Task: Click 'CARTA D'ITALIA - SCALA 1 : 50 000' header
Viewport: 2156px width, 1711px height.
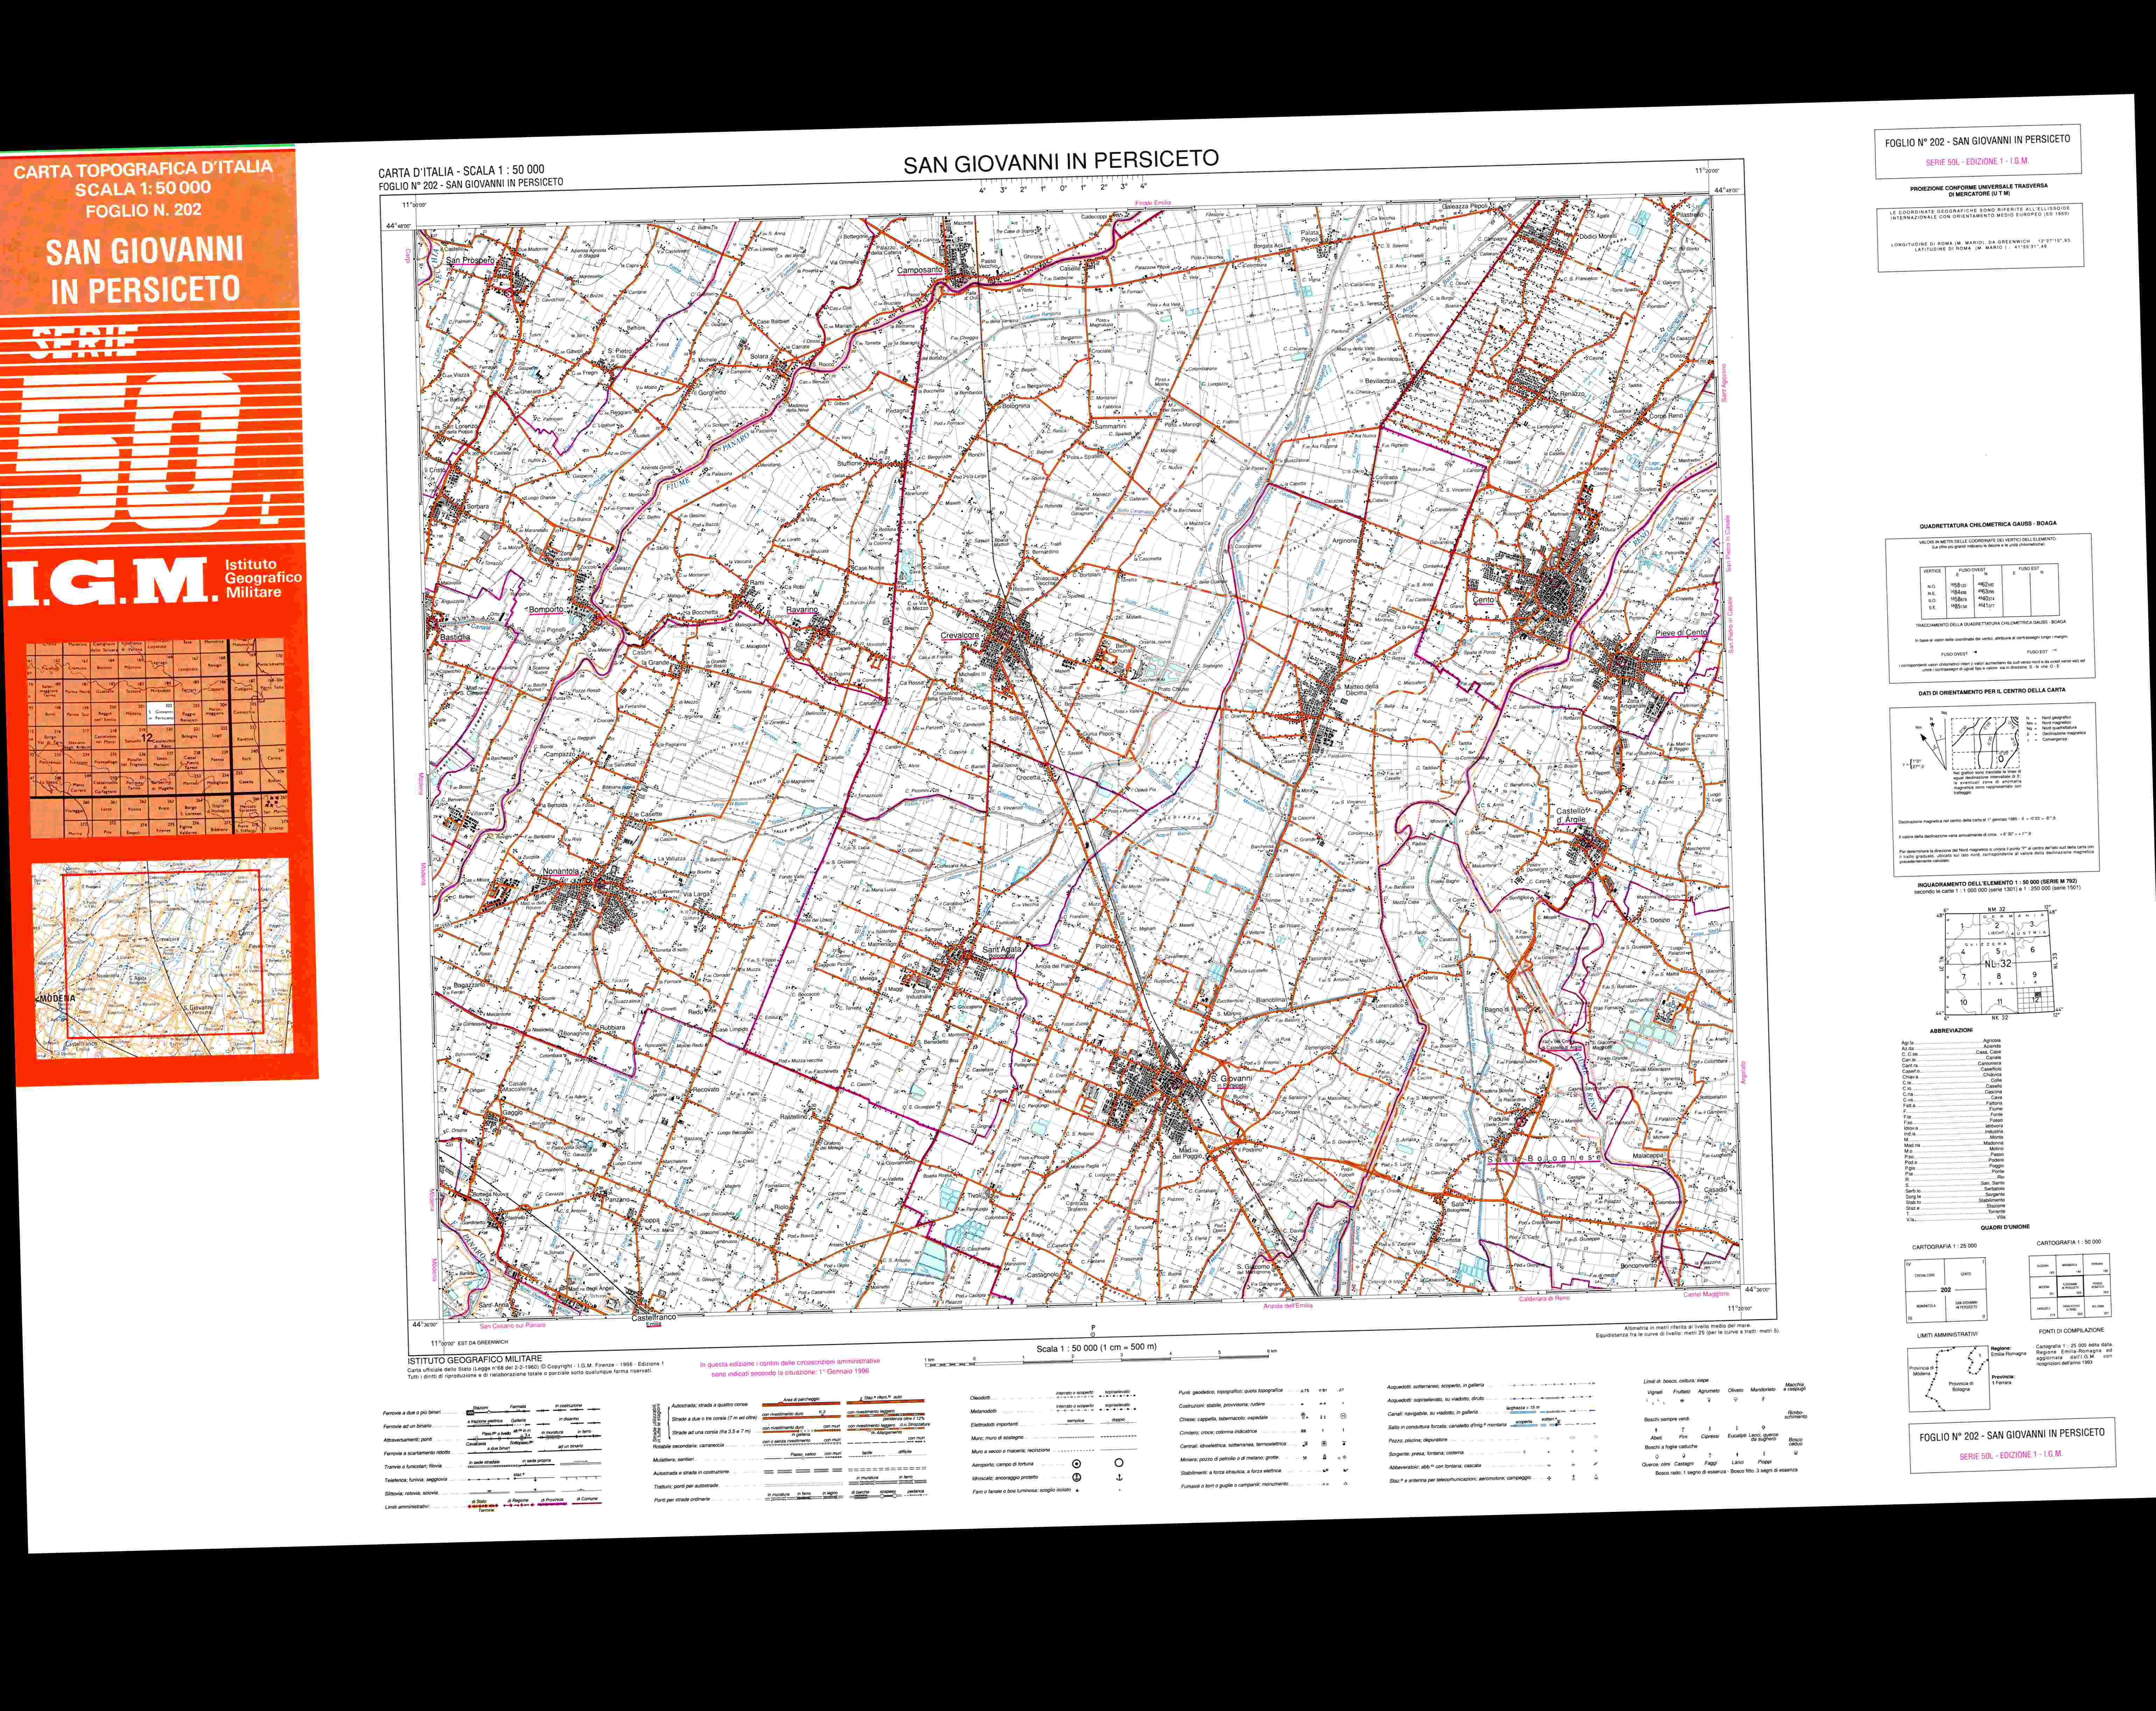Action: click(461, 171)
